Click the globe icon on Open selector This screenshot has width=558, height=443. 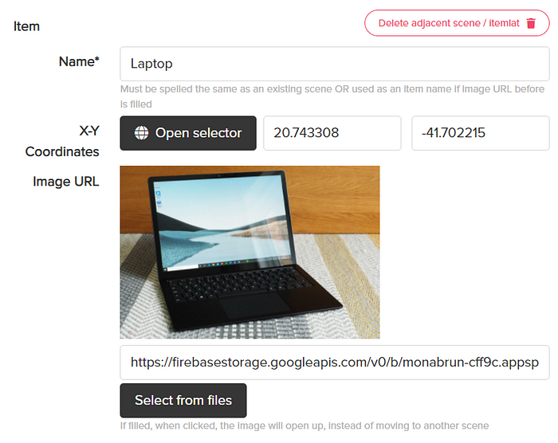pyautogui.click(x=141, y=133)
